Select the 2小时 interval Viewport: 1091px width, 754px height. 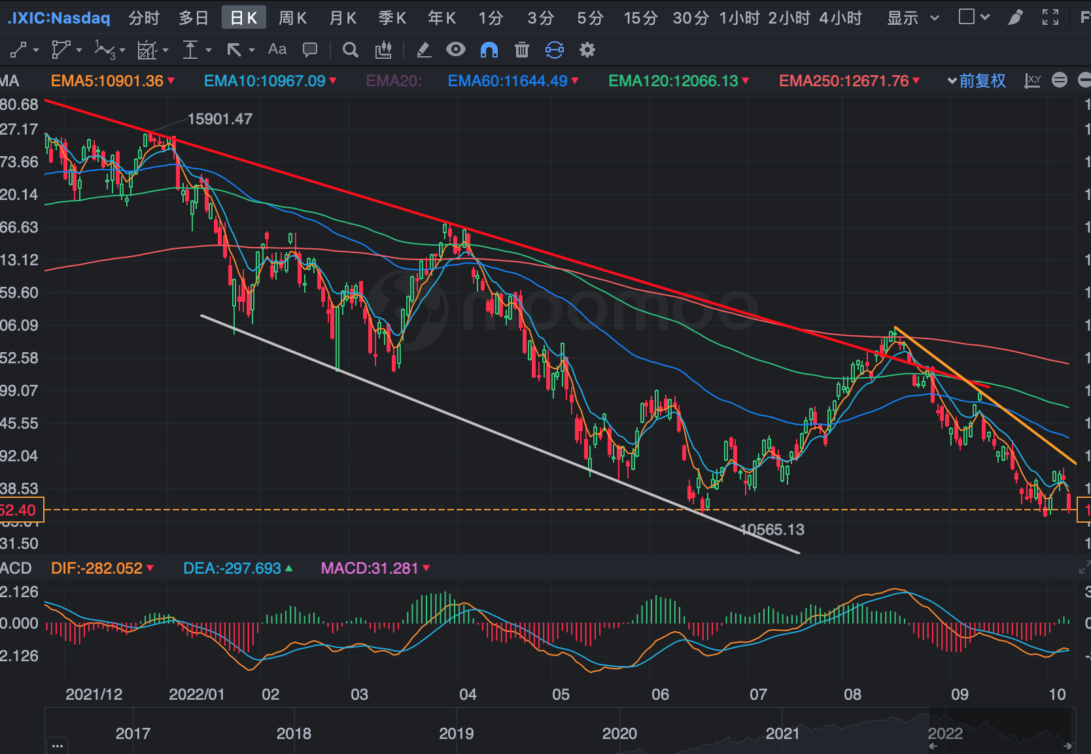click(789, 18)
